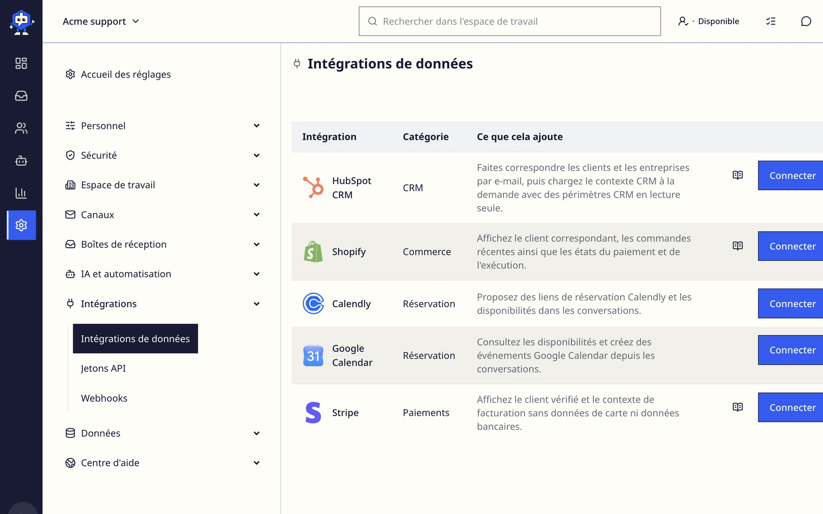Open the dashboard grid icon in sidebar
The width and height of the screenshot is (823, 514).
tap(21, 63)
